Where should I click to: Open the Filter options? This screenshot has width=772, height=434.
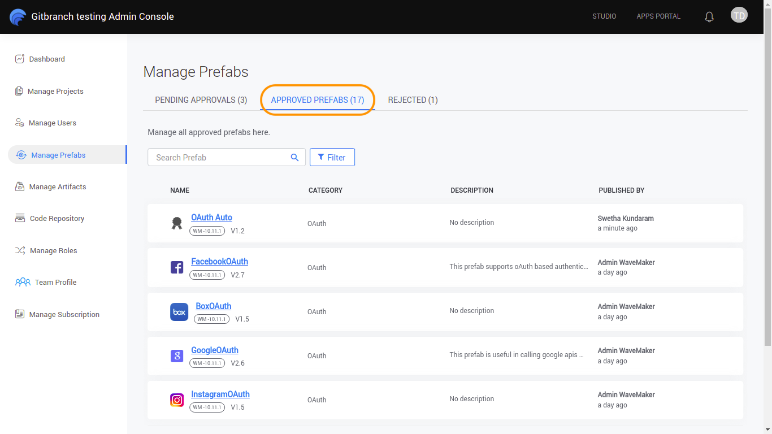click(x=332, y=158)
